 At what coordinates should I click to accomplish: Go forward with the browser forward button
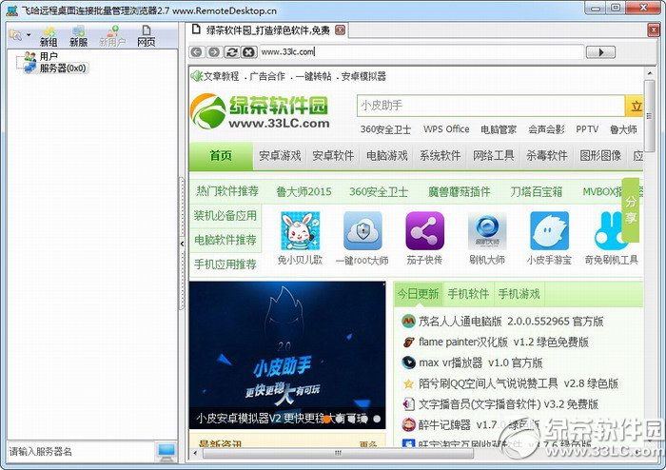coord(214,52)
